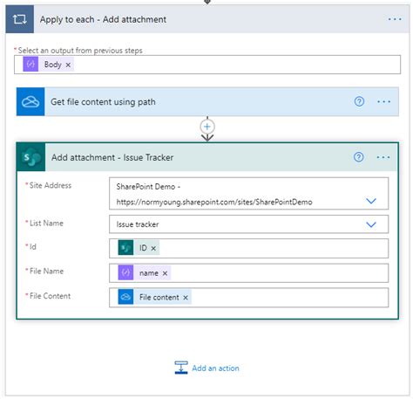Open ellipsis menu for Add attachment - Issue Tracker

pyautogui.click(x=383, y=157)
